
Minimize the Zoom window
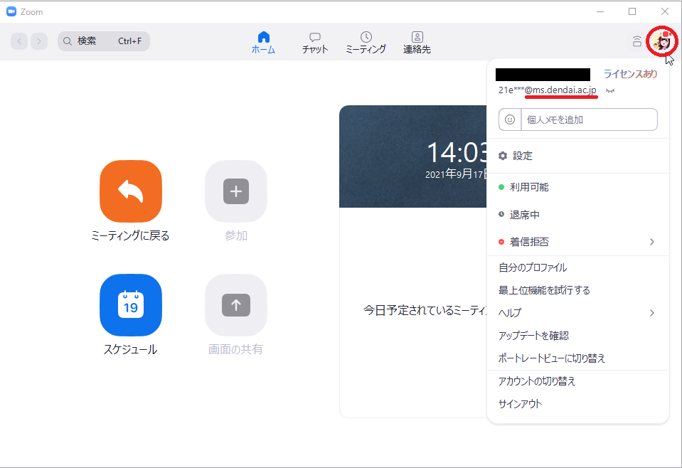click(600, 12)
